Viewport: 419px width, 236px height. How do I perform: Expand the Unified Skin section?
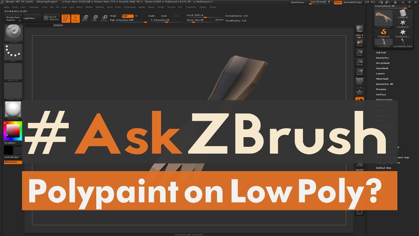[x=383, y=168]
